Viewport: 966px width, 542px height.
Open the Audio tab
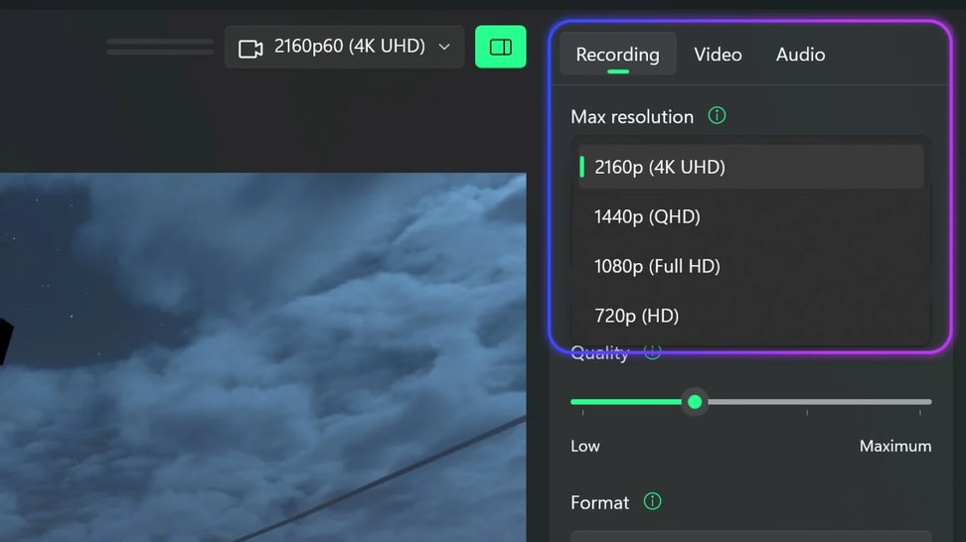pyautogui.click(x=800, y=55)
